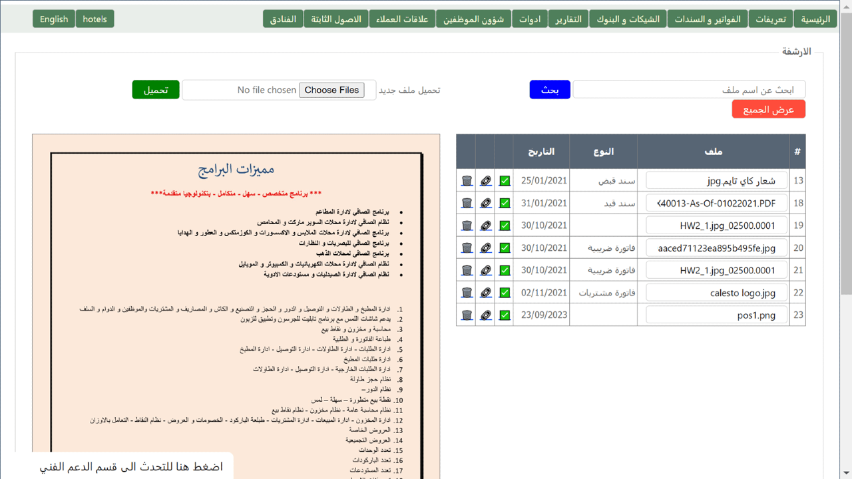Delete the calesto logo.jpg file via trash icon

(x=467, y=293)
